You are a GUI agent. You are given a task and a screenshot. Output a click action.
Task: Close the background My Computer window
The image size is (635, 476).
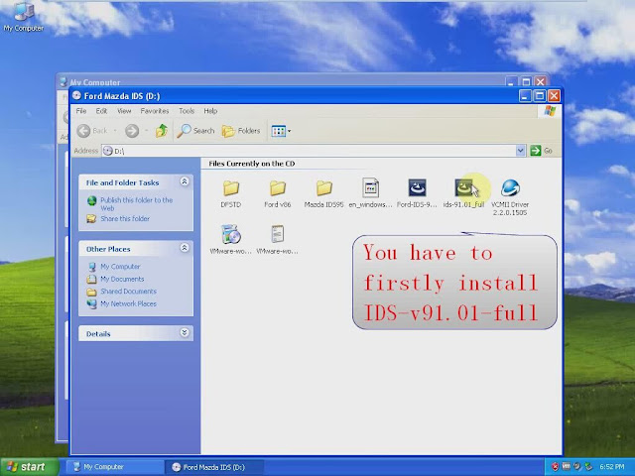pos(540,81)
